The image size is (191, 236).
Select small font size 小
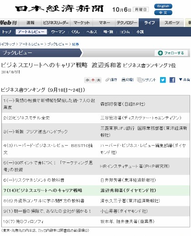pyautogui.click(x=87, y=80)
